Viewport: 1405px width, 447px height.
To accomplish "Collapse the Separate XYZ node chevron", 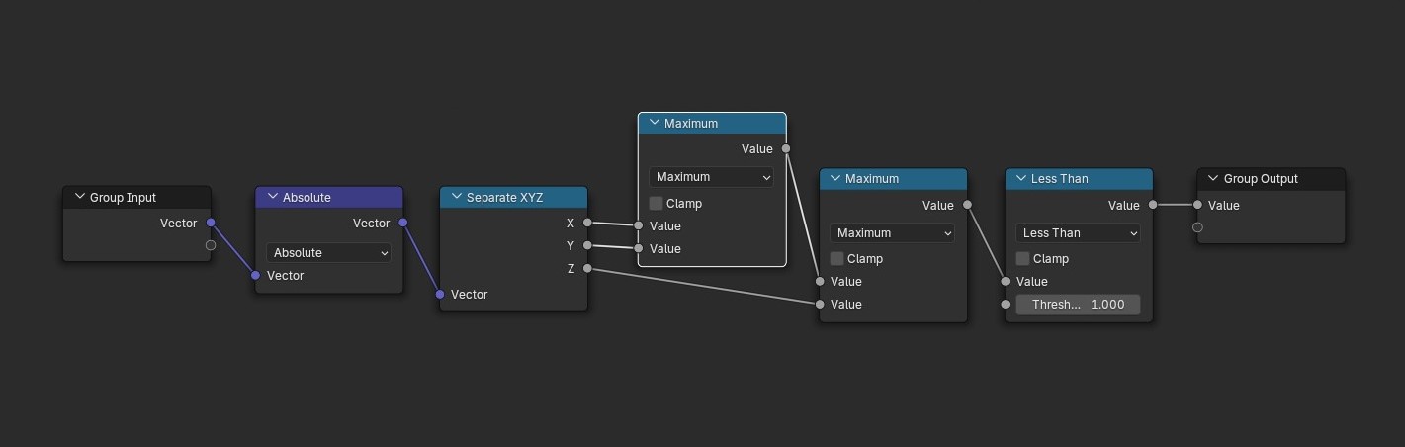I will click(456, 197).
